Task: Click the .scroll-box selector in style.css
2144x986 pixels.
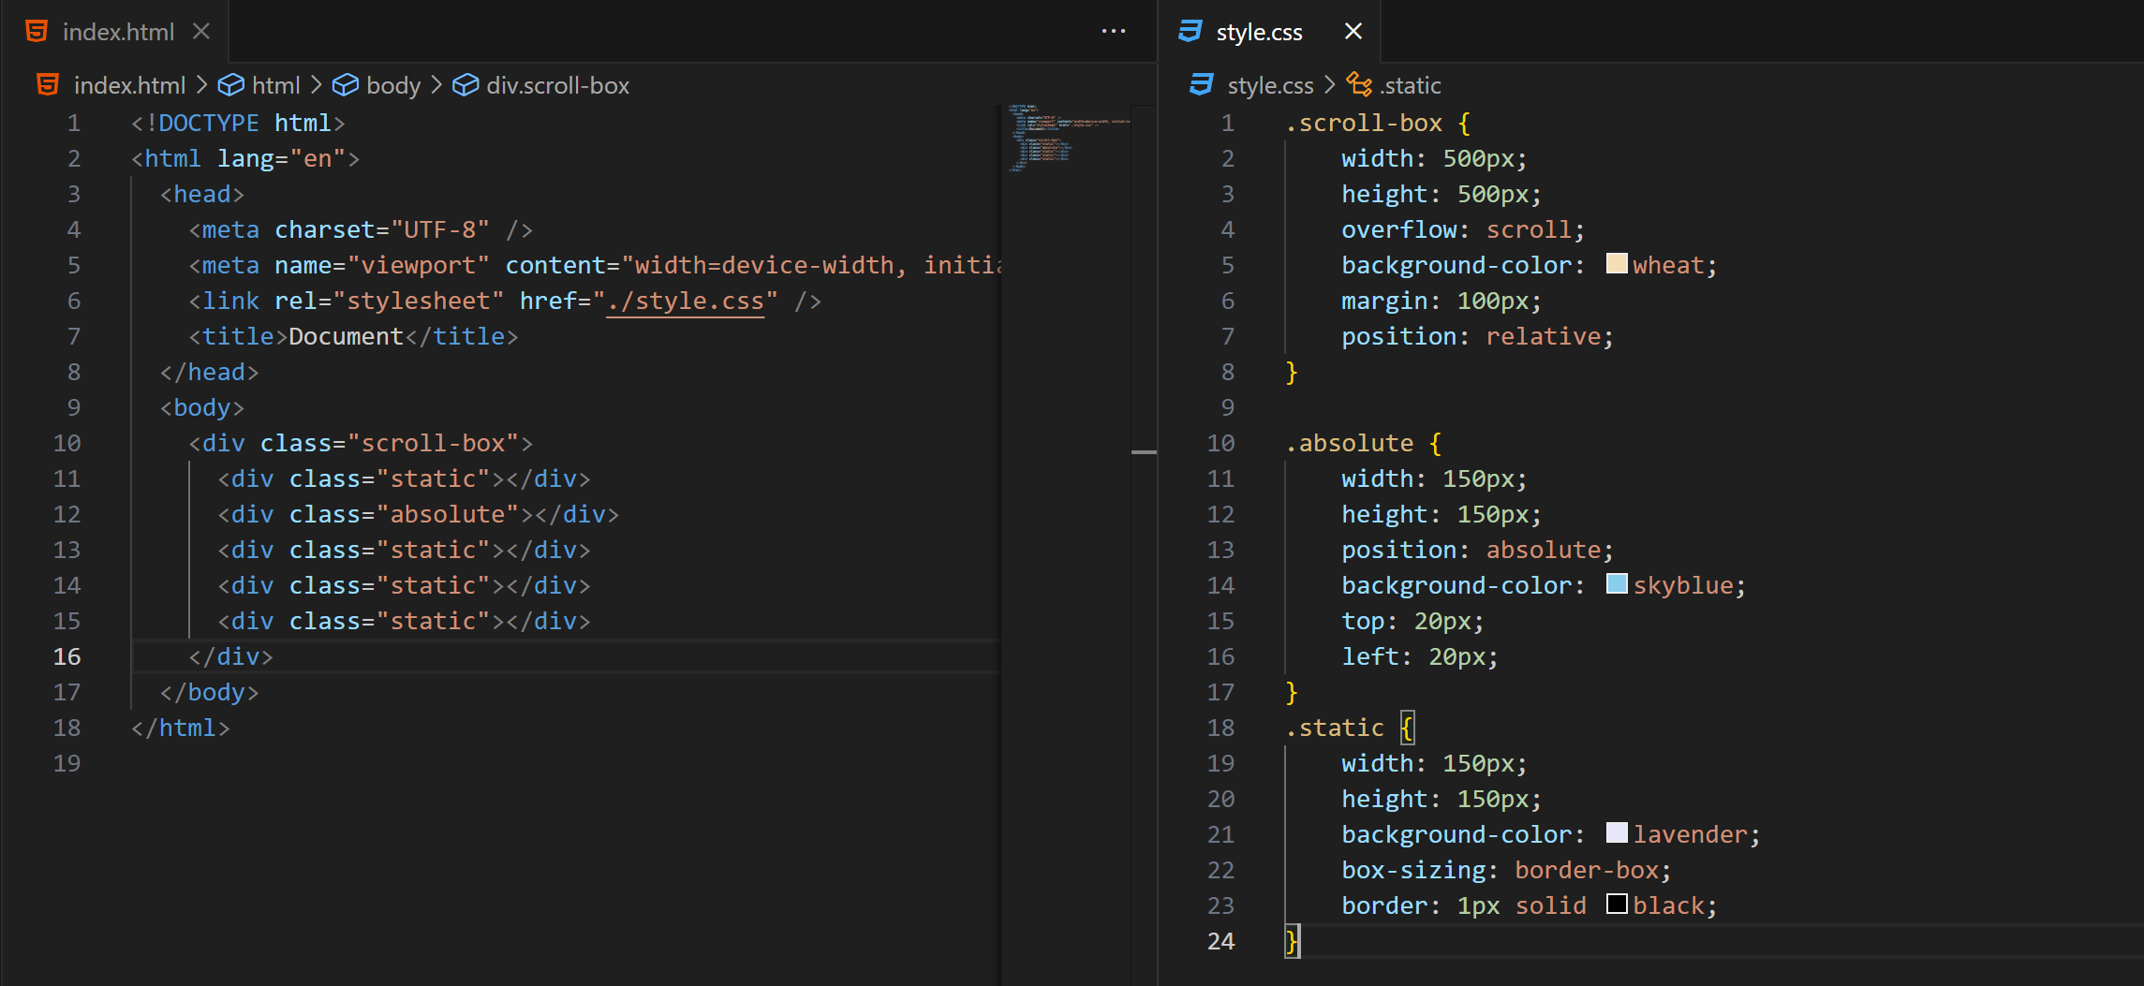Action: point(1364,123)
